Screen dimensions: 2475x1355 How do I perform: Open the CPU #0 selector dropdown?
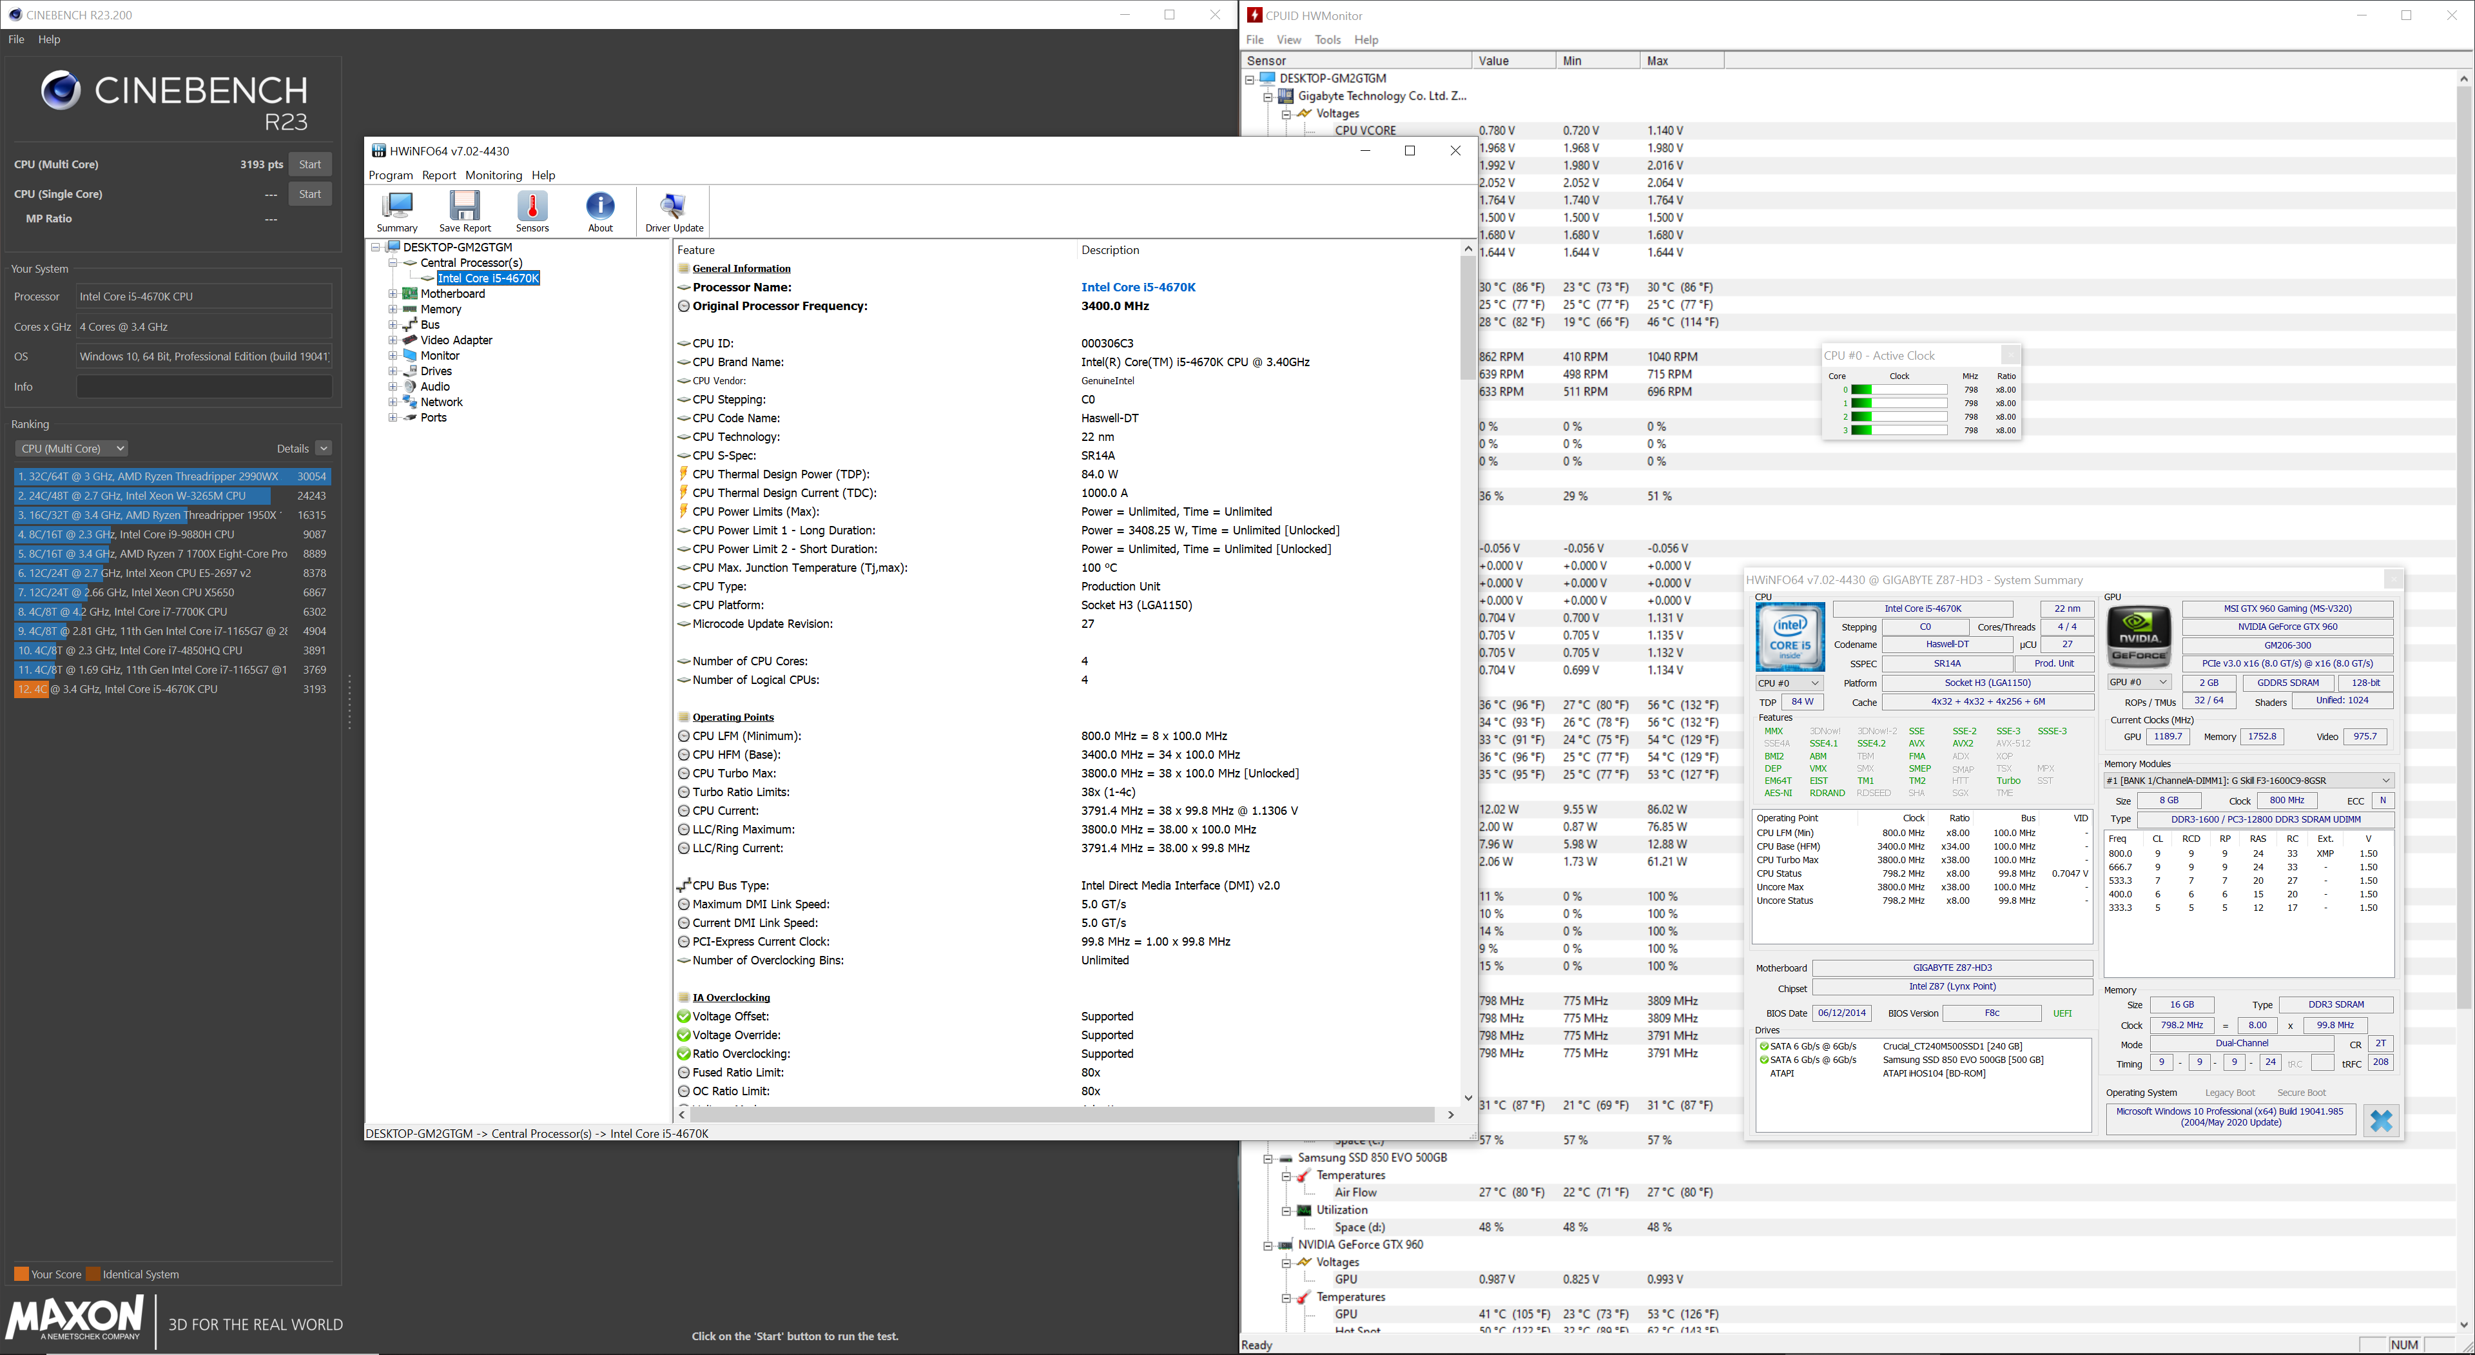point(1788,683)
